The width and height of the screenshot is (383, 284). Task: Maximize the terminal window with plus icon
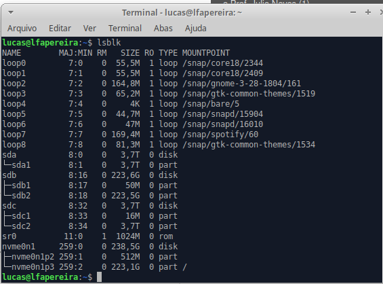[368, 12]
